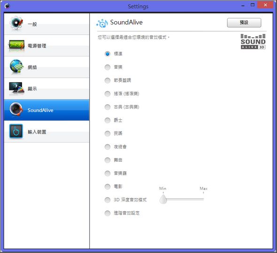The height and width of the screenshot is (253, 277).
Task: Switch to the 顯示 display section
Action: pyautogui.click(x=46, y=88)
